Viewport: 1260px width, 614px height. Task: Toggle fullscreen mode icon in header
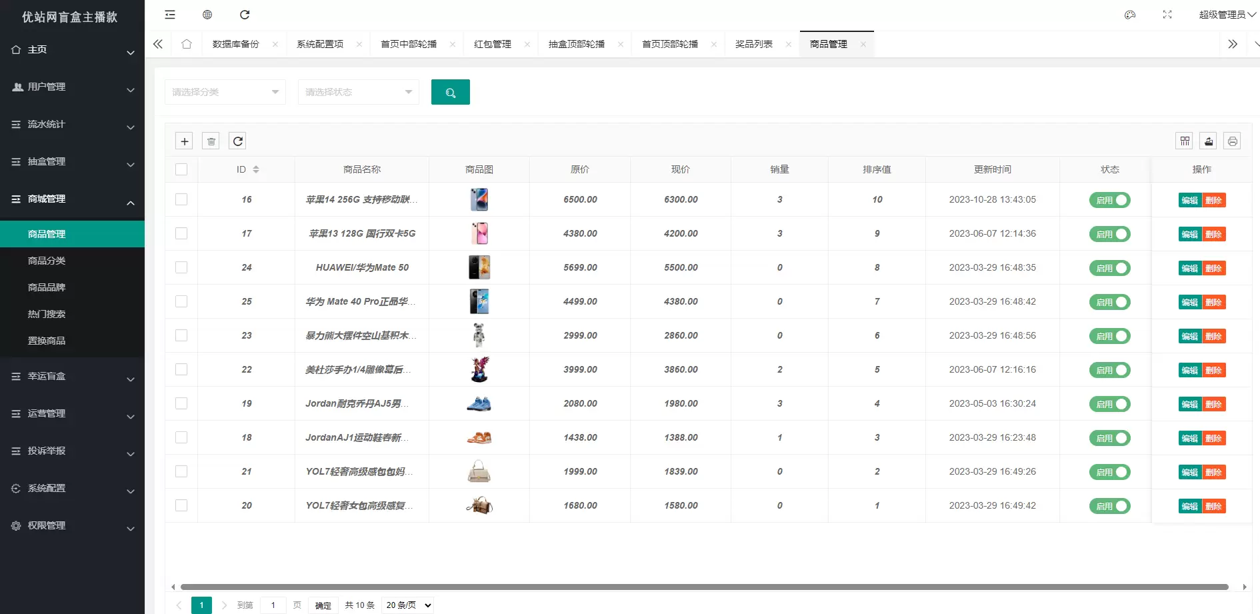[1167, 15]
